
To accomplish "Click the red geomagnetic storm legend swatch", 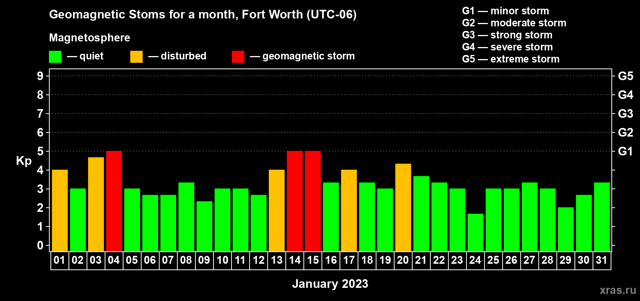I will point(238,57).
